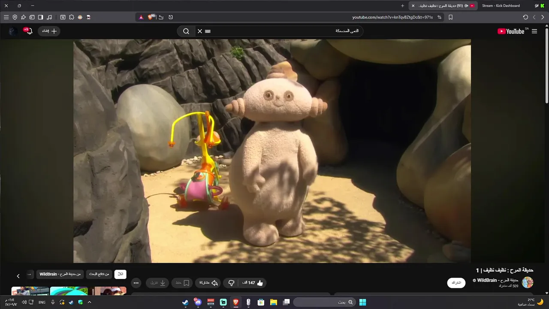Reload the page
Screen dimensions: 549x309
(x=525, y=17)
